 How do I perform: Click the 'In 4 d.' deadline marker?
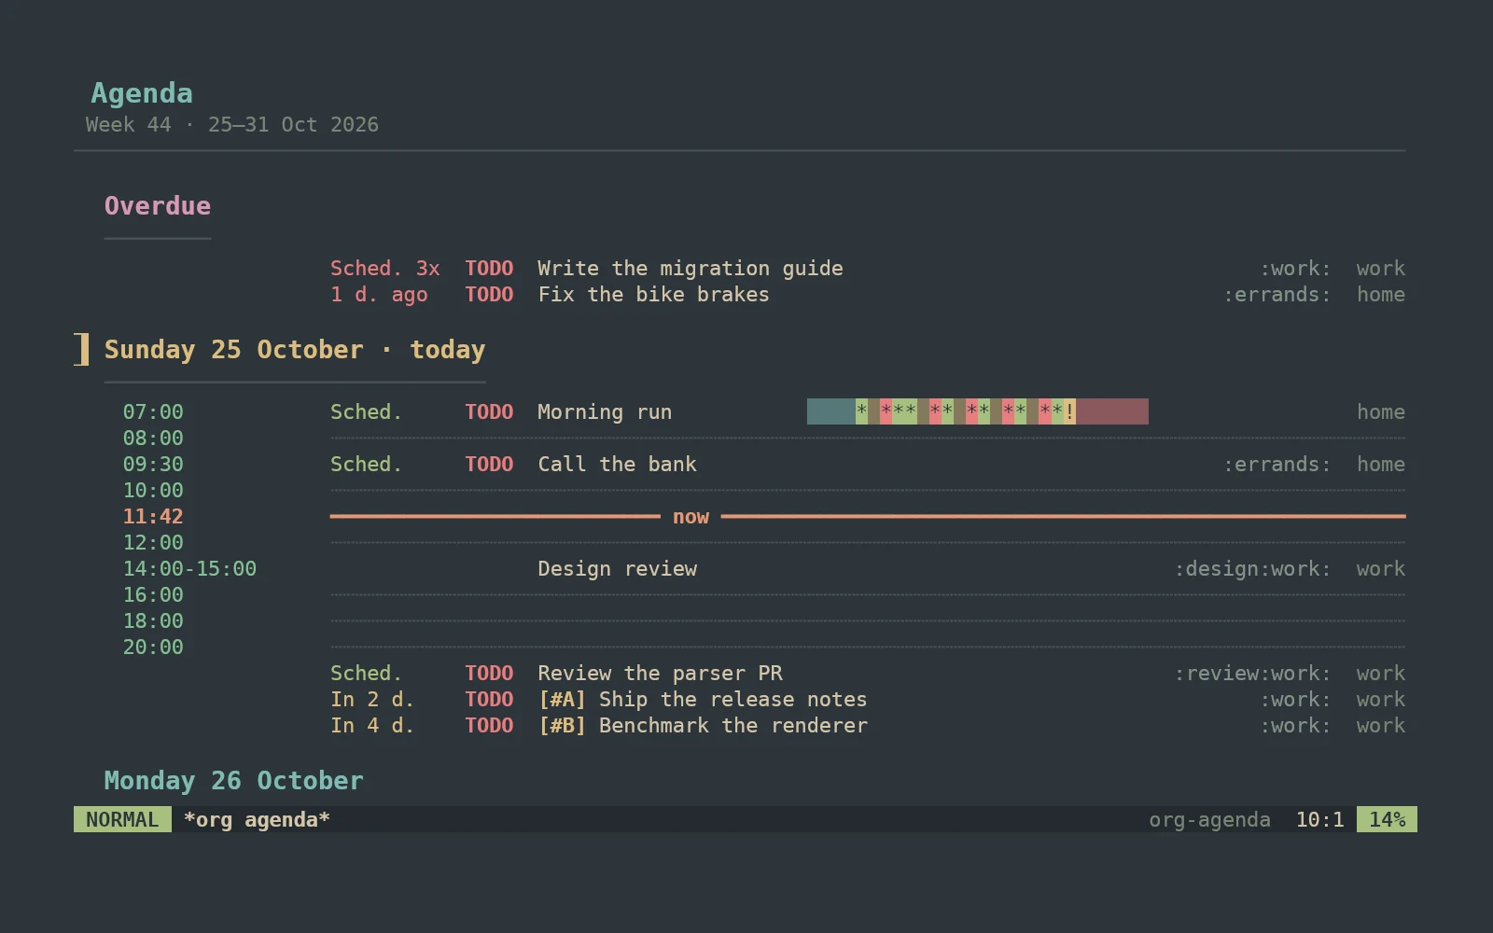point(372,726)
